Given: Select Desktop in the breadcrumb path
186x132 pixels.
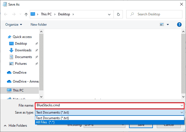Looking at the screenshot, I should (x=64, y=14).
